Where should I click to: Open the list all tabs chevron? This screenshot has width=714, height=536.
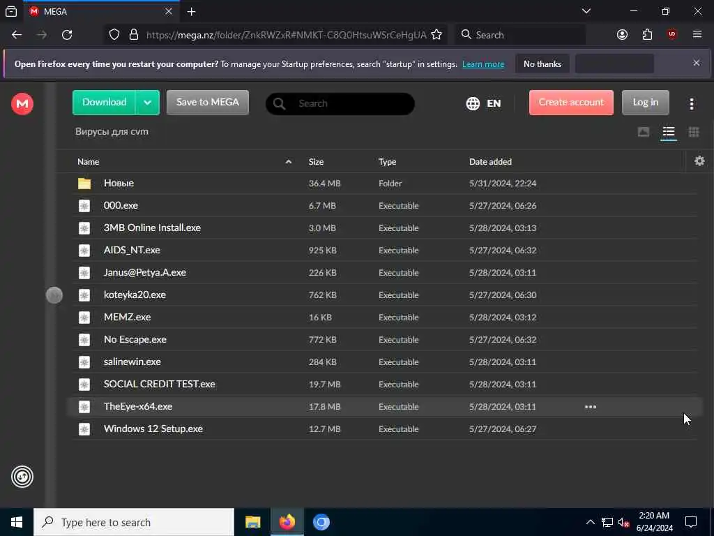click(x=586, y=11)
